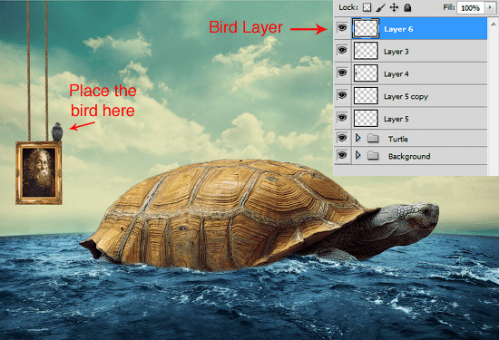Click the lock image pixels brush icon
The height and width of the screenshot is (340, 499).
pos(380,7)
